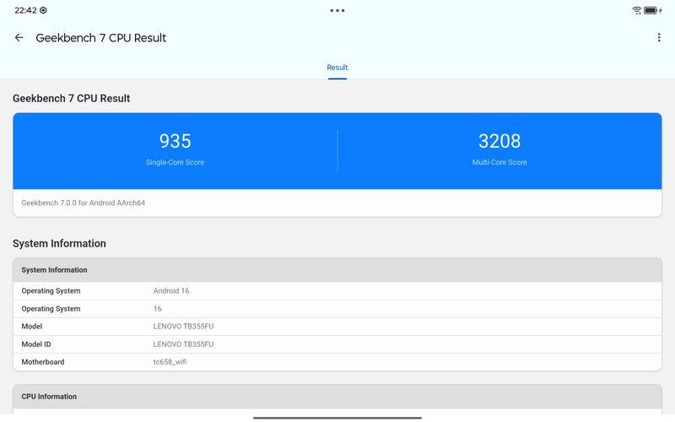Tap the battery status icon
The image size is (675, 422).
[x=652, y=10]
